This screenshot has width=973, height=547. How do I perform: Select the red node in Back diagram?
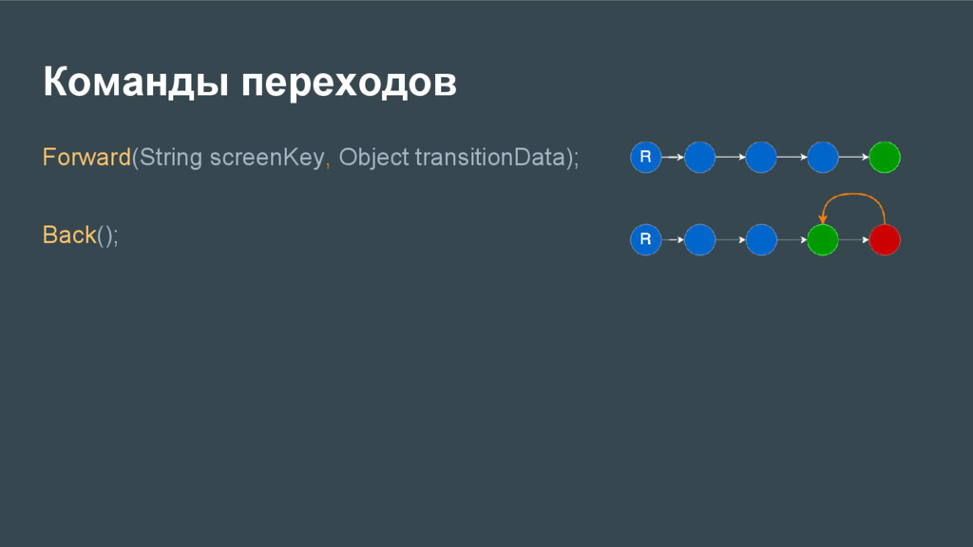[x=885, y=239]
